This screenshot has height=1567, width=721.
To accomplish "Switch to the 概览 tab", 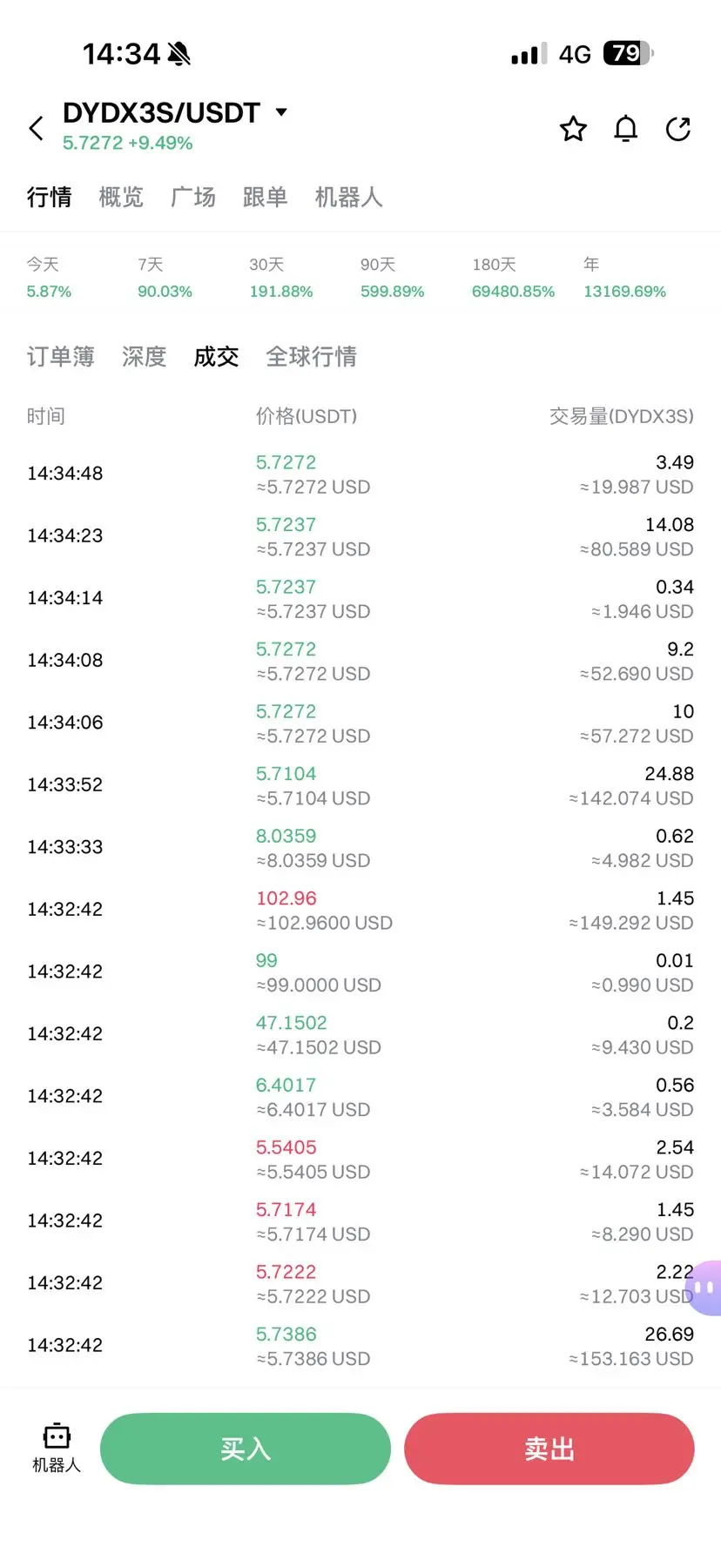I will (x=121, y=198).
